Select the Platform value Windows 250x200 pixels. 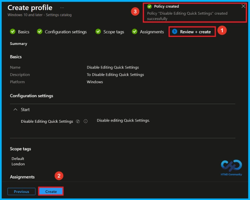95,82
